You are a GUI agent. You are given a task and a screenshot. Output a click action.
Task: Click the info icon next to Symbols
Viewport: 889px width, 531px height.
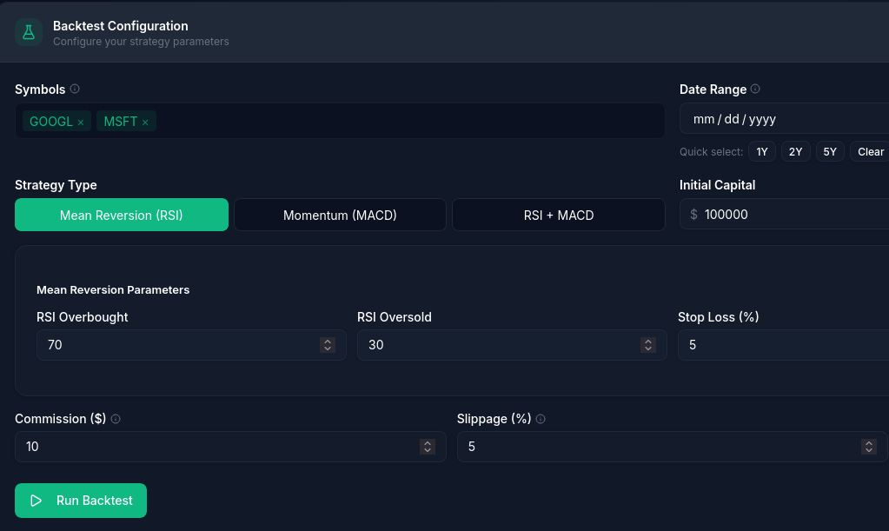[x=75, y=89]
